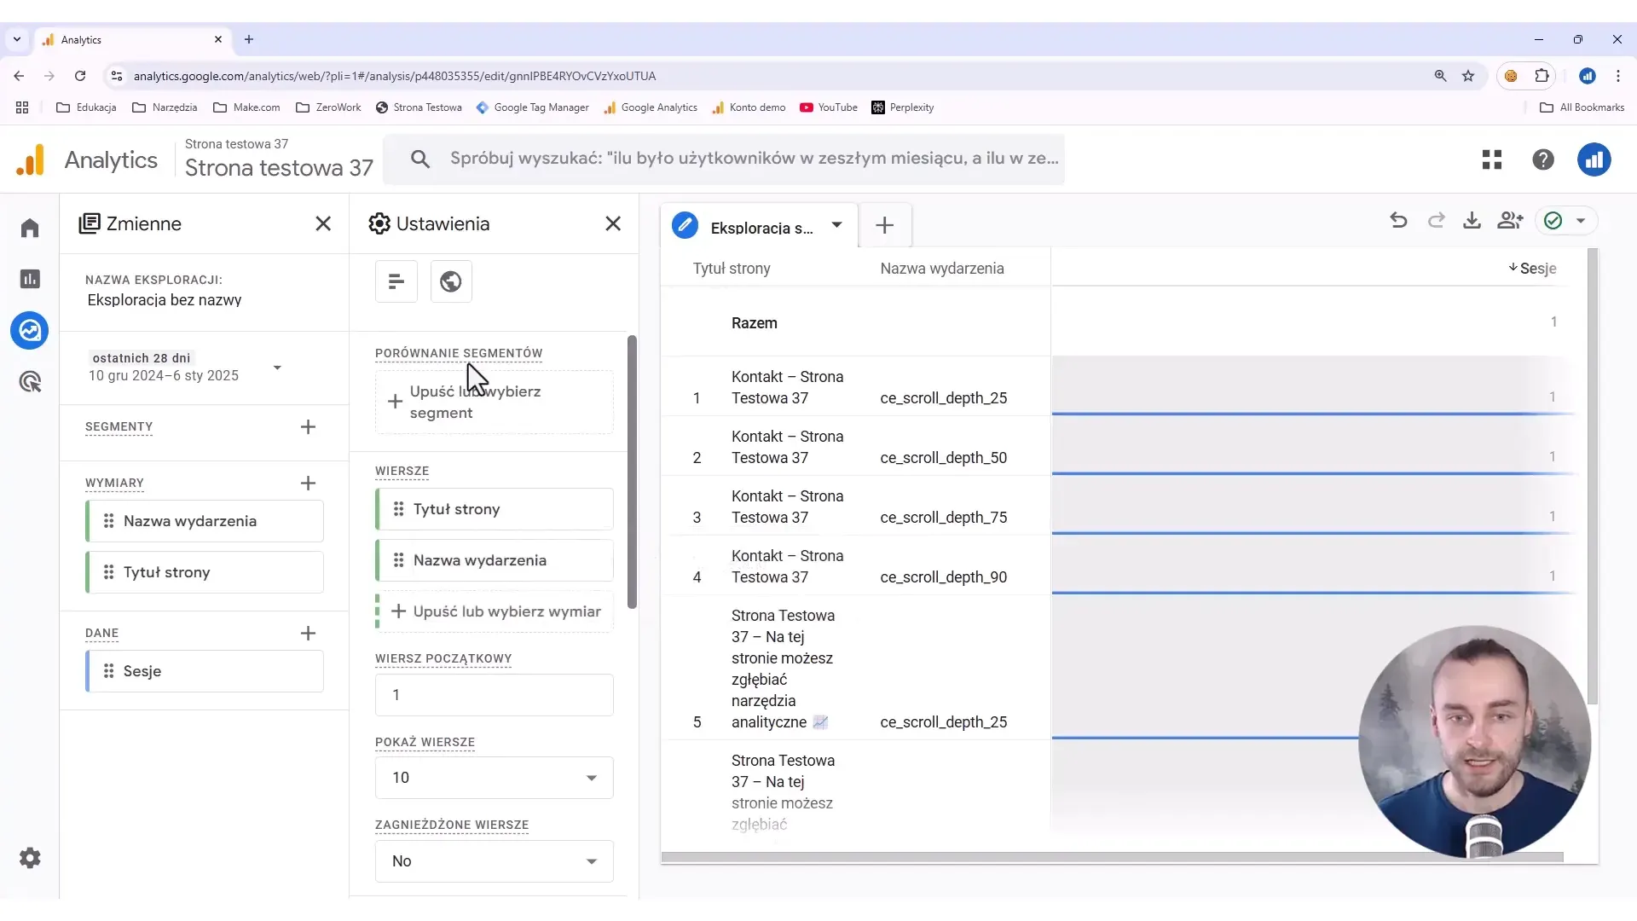1637x921 pixels.
Task: Close the Ustawienia panel
Action: pos(613,223)
